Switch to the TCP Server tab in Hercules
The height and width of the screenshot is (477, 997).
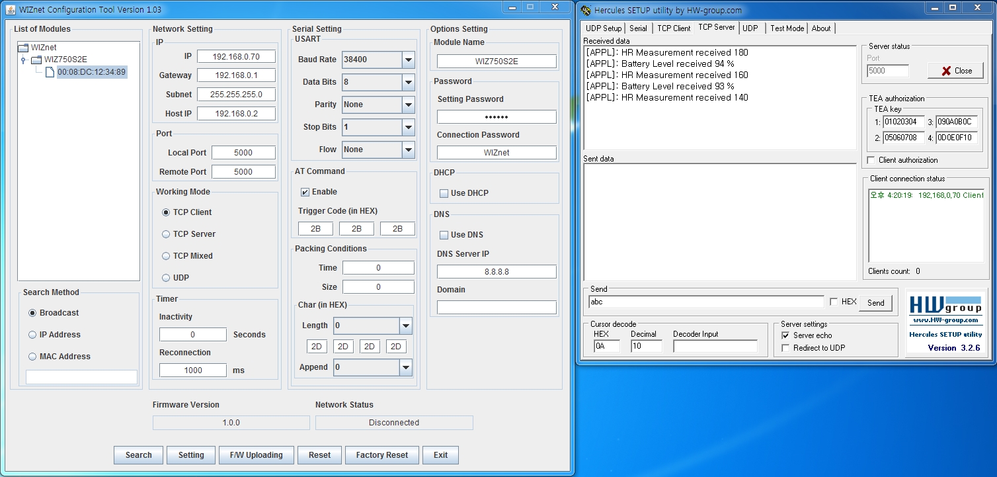tap(716, 28)
